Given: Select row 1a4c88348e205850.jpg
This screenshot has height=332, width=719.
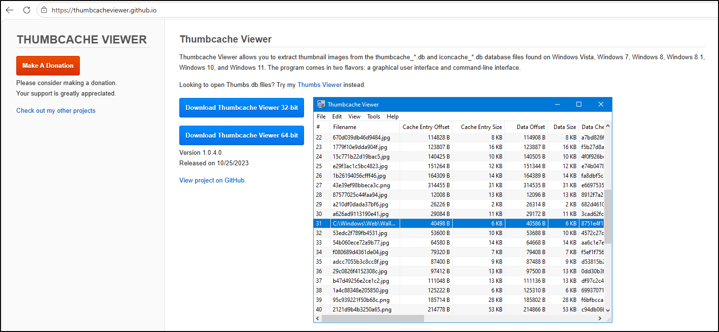Looking at the screenshot, I should [x=459, y=290].
